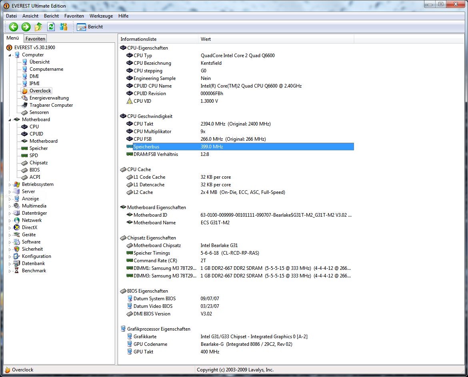468x377 pixels.
Task: Expand the Multimedia tree node
Action: pos(10,206)
